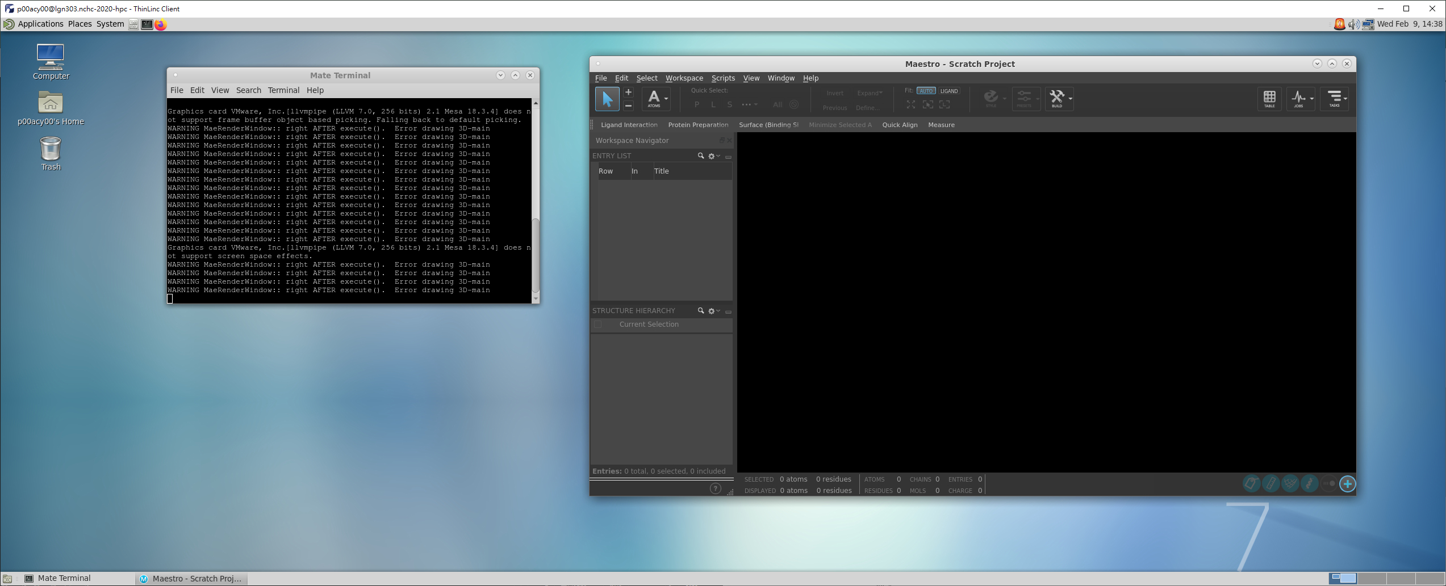The width and height of the screenshot is (1446, 586).
Task: Switch to Maestro from bottom taskbar
Action: [191, 579]
